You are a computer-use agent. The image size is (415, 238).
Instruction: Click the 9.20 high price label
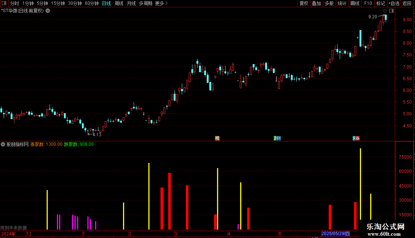point(373,17)
